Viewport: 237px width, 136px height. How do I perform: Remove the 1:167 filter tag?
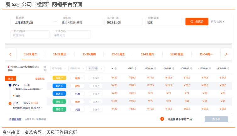(96, 68)
